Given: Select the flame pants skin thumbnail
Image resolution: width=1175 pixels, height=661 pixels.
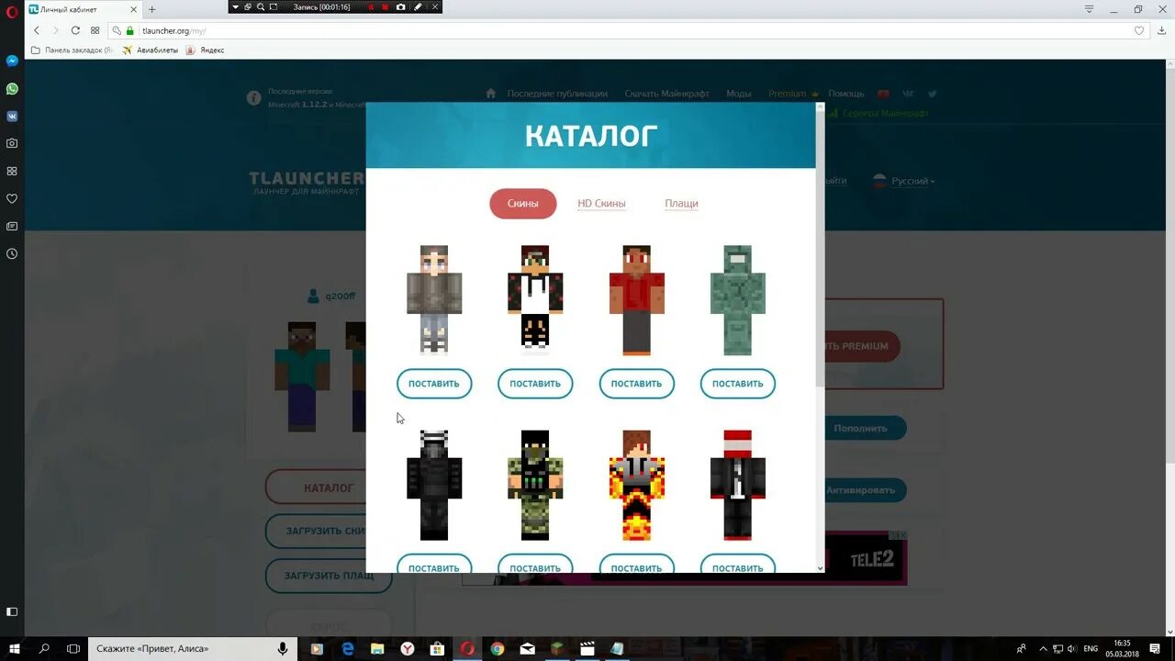Looking at the screenshot, I should [636, 485].
